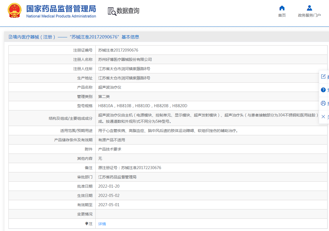The image size is (329, 231).
Task: Click expiry date 2027-05-01
Action: coord(109,205)
